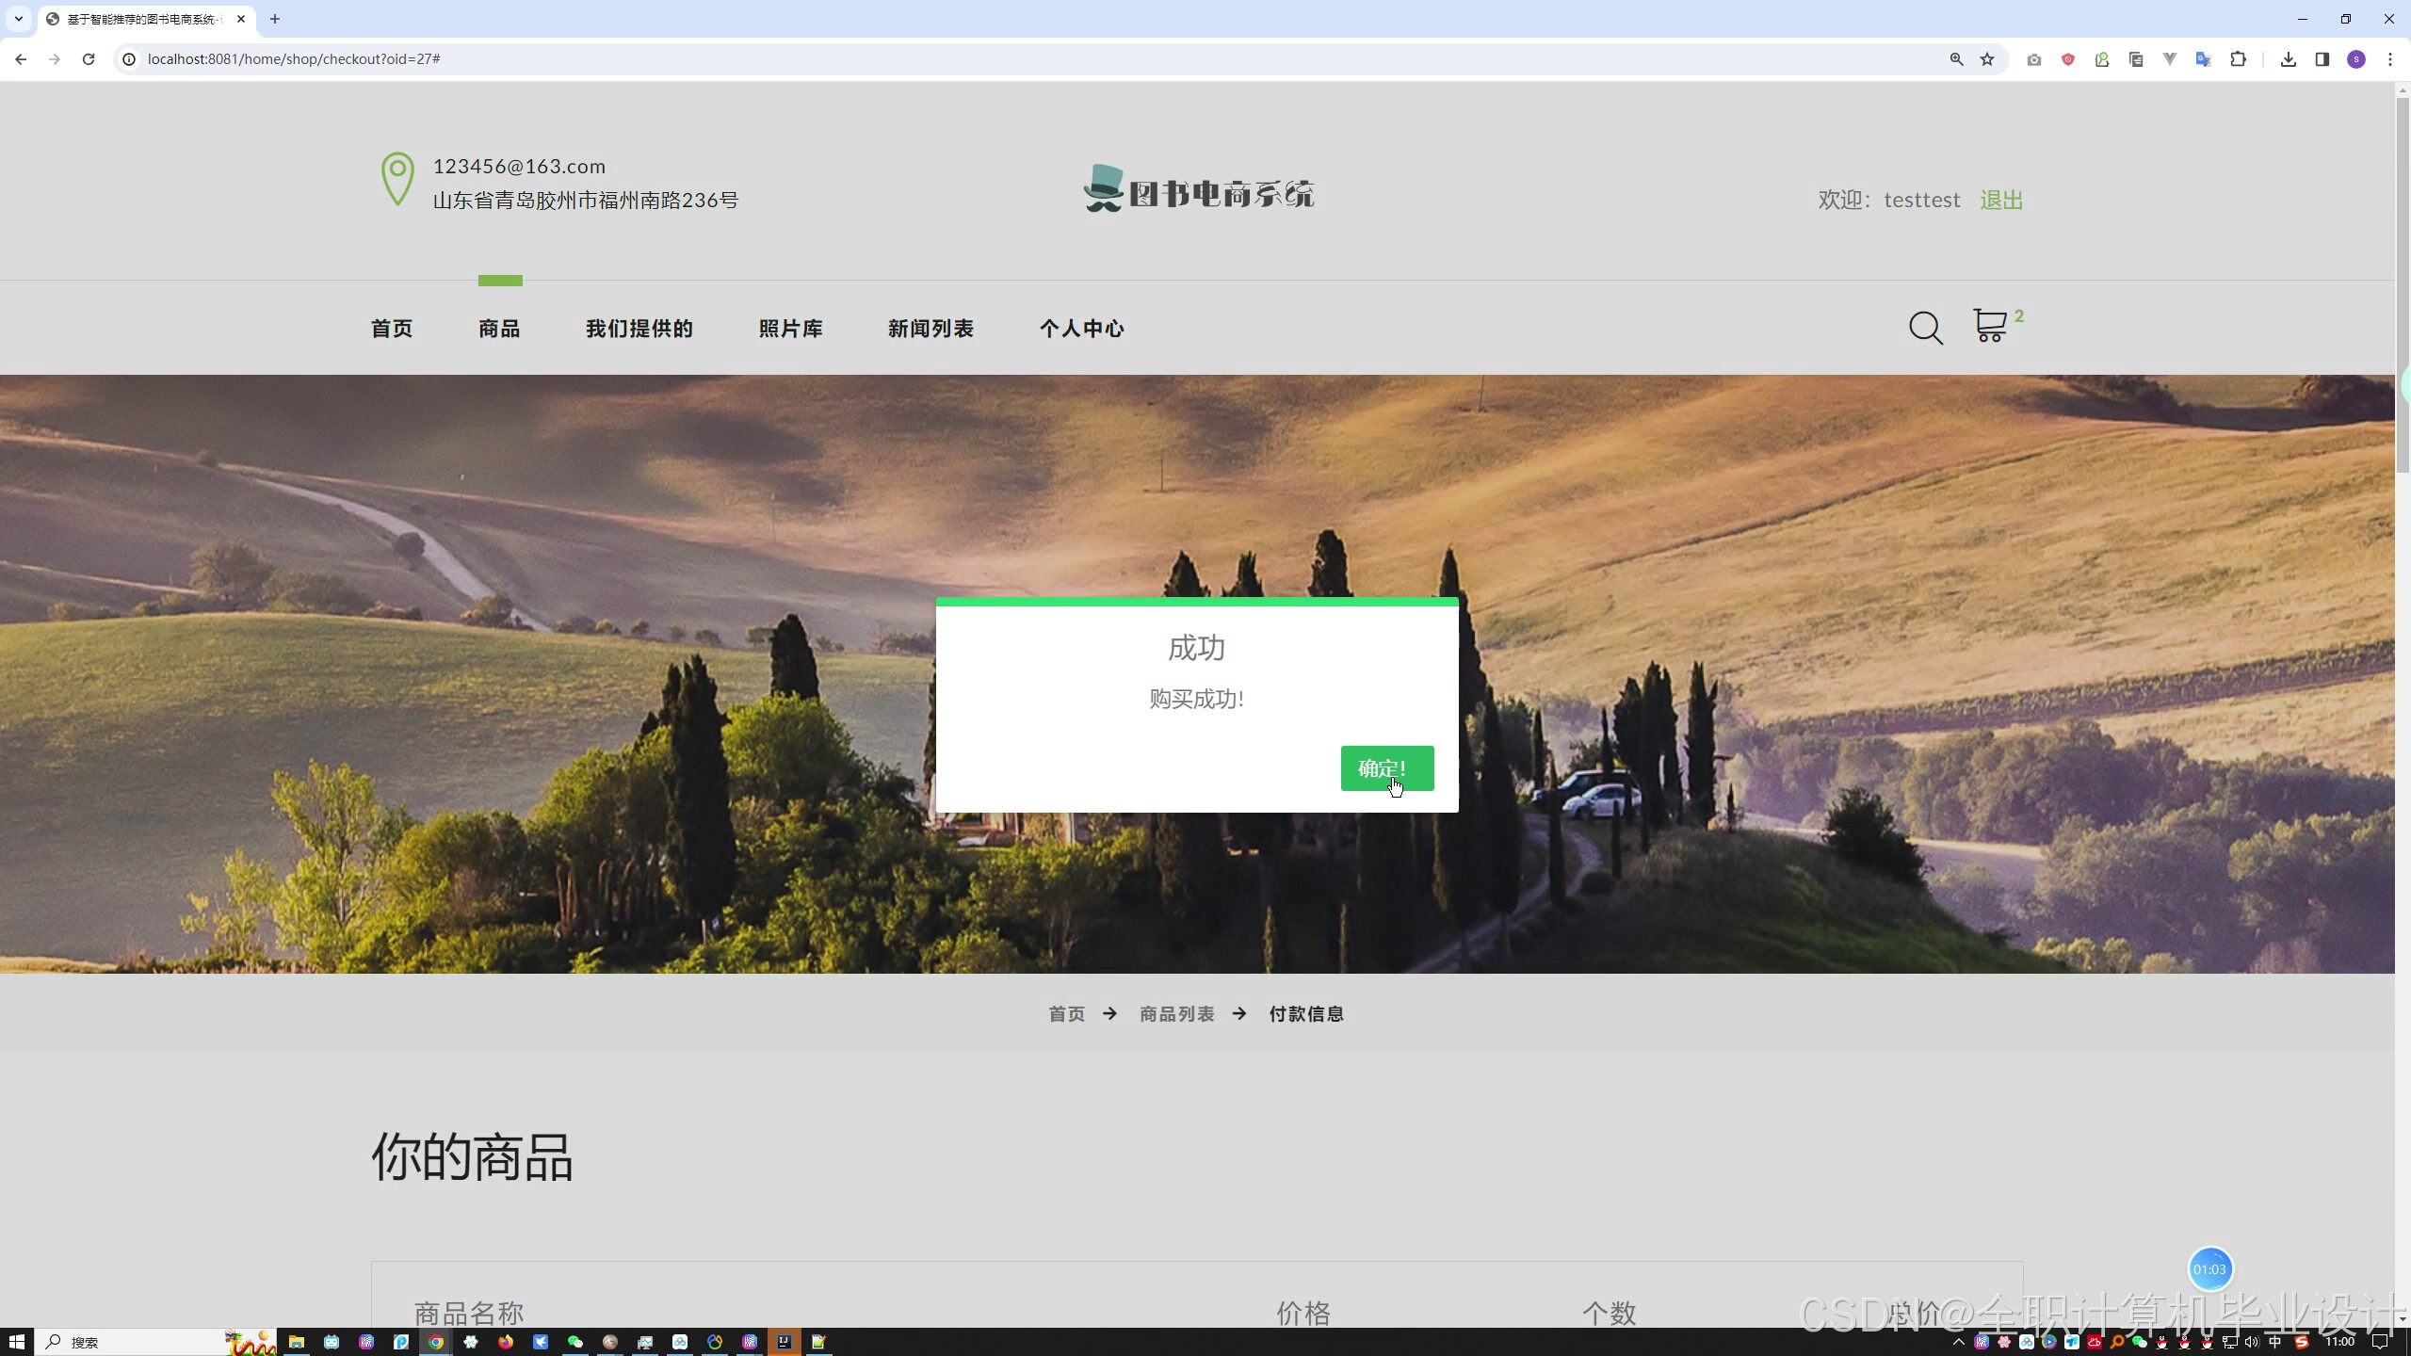Open the tab search dropdown arrow

tap(18, 19)
